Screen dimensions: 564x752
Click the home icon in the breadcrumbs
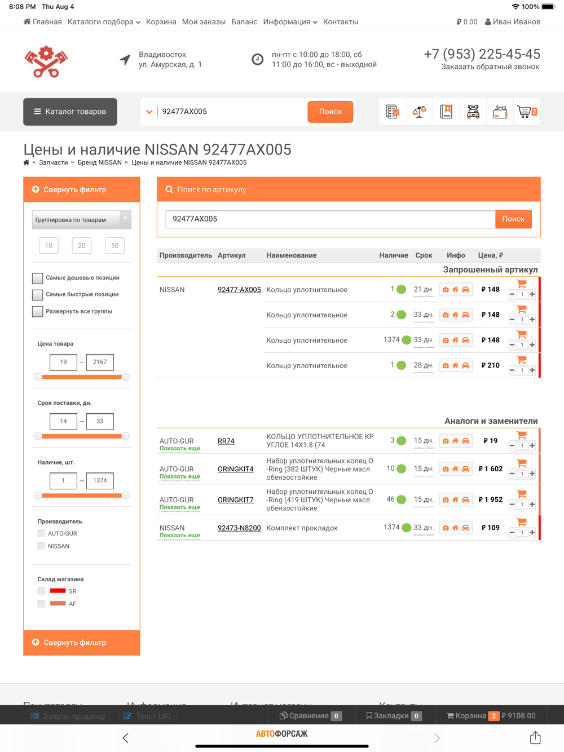tap(27, 162)
